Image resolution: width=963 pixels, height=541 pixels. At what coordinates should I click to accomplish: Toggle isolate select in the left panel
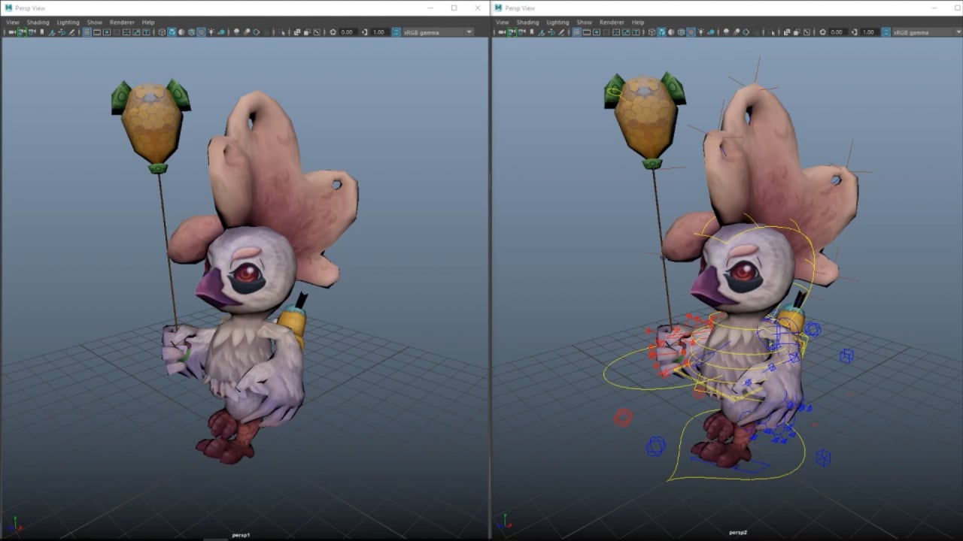[281, 32]
